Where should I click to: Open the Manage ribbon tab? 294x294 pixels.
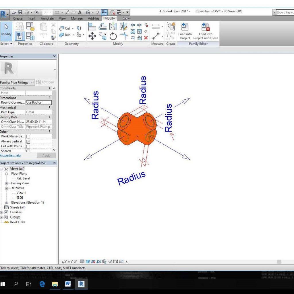[x=77, y=18]
